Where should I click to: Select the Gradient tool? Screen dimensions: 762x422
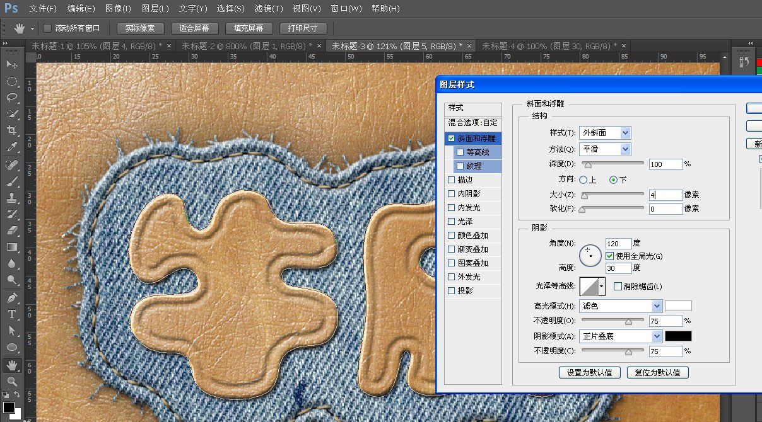coord(12,247)
